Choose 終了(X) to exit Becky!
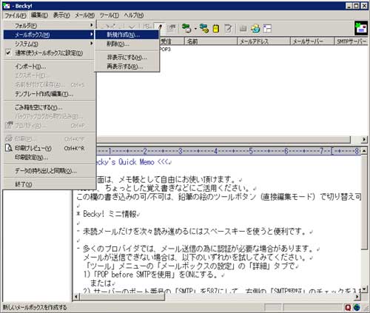The height and width of the screenshot is (313, 370). (50, 184)
